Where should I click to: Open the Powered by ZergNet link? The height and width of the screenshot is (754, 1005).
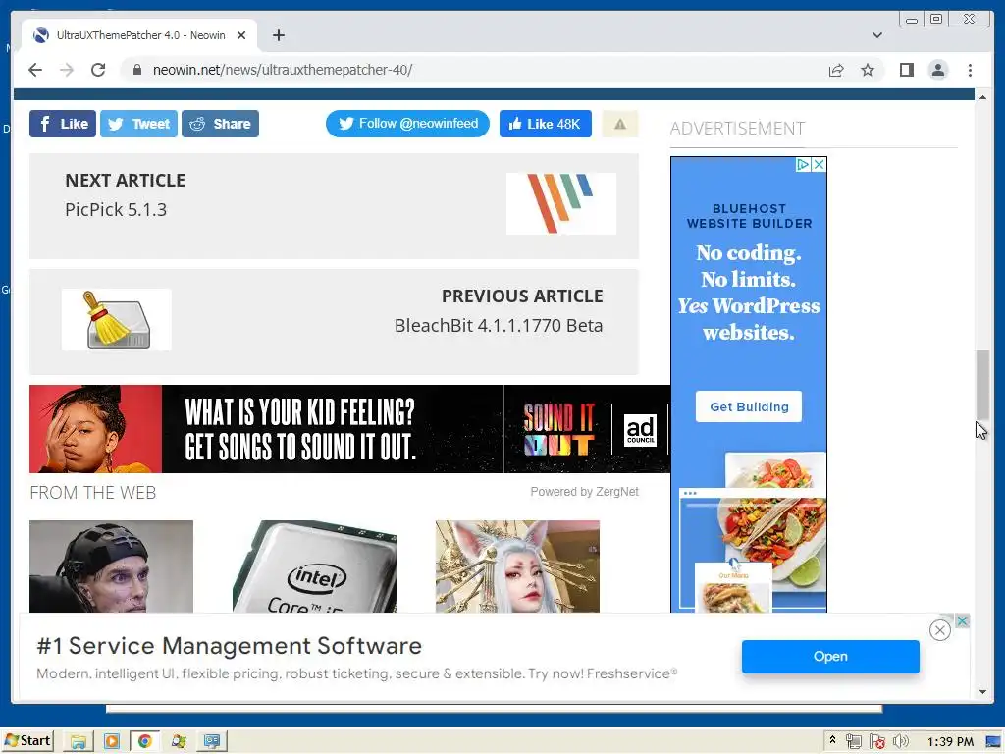pyautogui.click(x=585, y=492)
